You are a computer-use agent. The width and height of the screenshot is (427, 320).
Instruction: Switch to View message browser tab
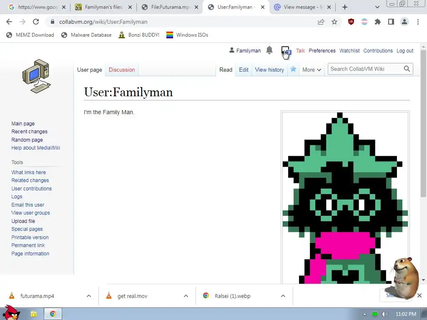pos(303,7)
